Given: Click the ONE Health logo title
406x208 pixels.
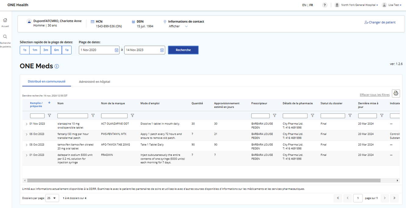Looking at the screenshot, I should pos(18,5).
